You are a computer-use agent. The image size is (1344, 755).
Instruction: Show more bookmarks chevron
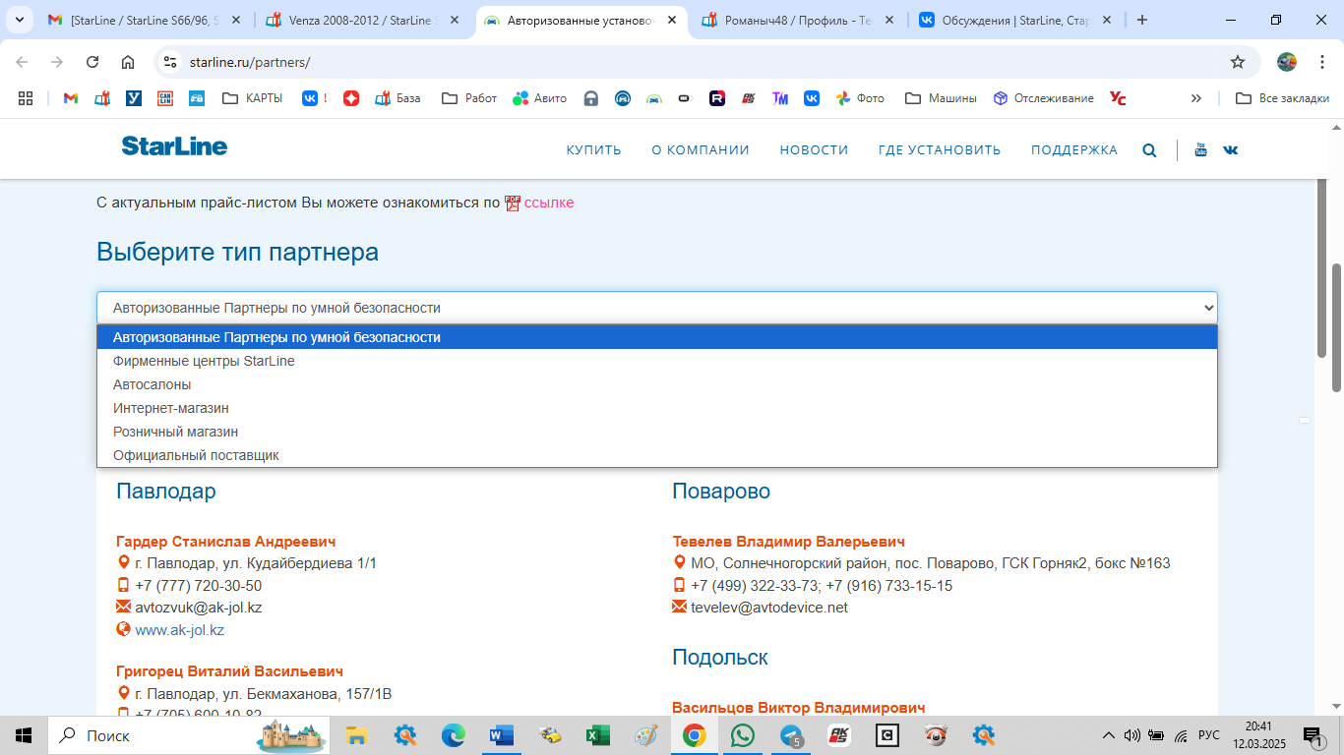pos(1196,98)
